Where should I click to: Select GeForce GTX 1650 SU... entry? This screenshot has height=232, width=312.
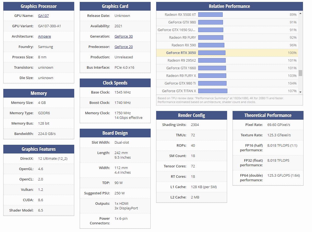[227, 30]
